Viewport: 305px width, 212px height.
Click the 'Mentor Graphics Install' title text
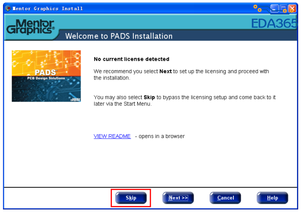[48, 8]
